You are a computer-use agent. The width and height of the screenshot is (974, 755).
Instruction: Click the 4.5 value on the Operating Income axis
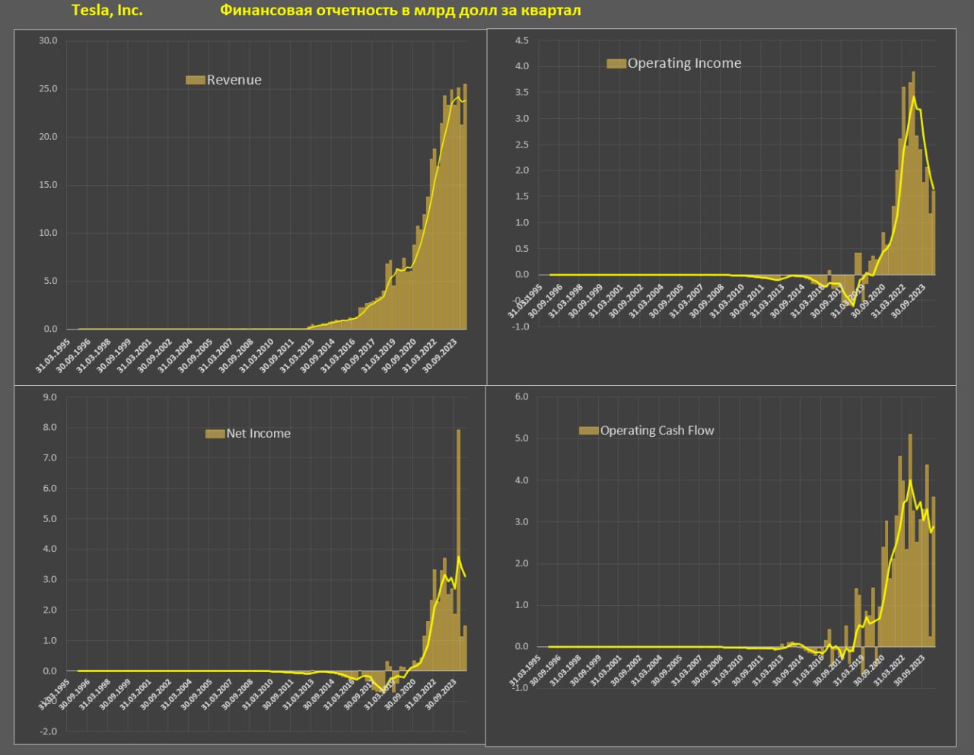[x=522, y=40]
